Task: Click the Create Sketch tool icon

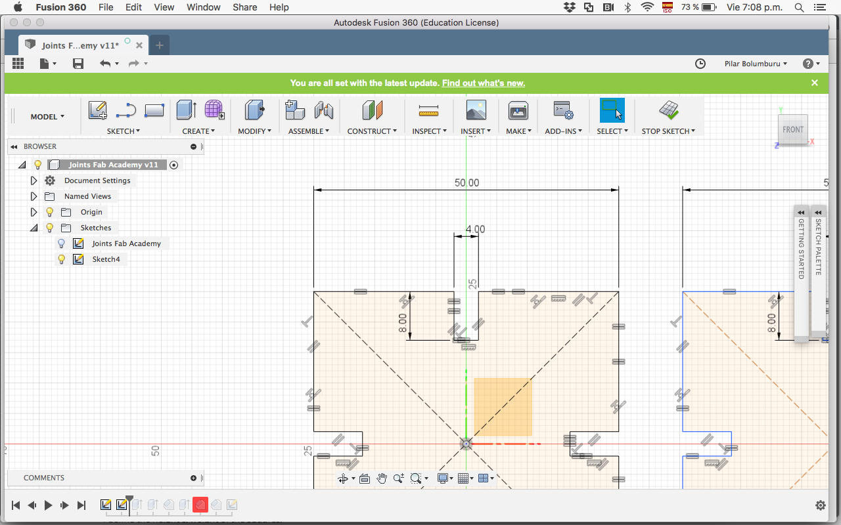Action: point(98,110)
